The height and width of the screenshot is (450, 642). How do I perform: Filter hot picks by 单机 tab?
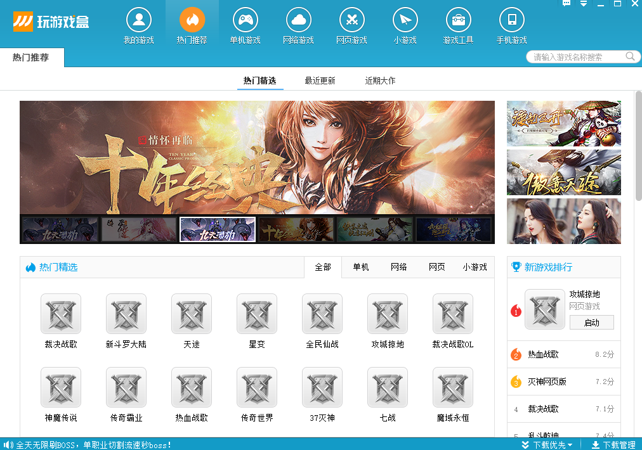(x=361, y=267)
